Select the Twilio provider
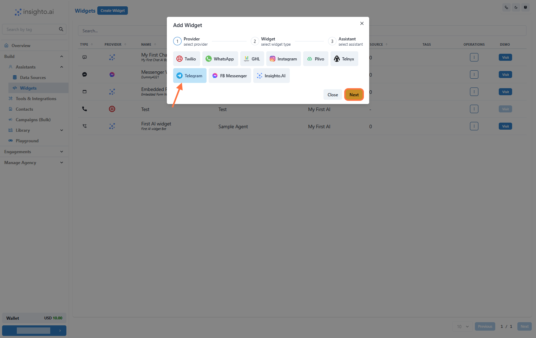The image size is (536, 338). tap(187, 59)
